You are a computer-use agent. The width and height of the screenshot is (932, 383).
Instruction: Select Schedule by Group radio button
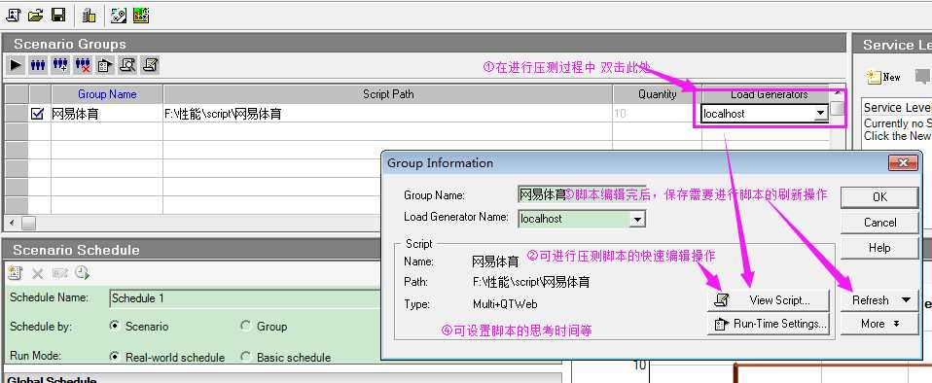(245, 326)
